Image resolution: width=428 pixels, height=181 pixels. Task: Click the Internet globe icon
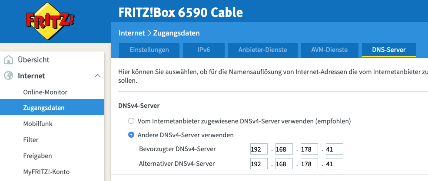(8, 76)
